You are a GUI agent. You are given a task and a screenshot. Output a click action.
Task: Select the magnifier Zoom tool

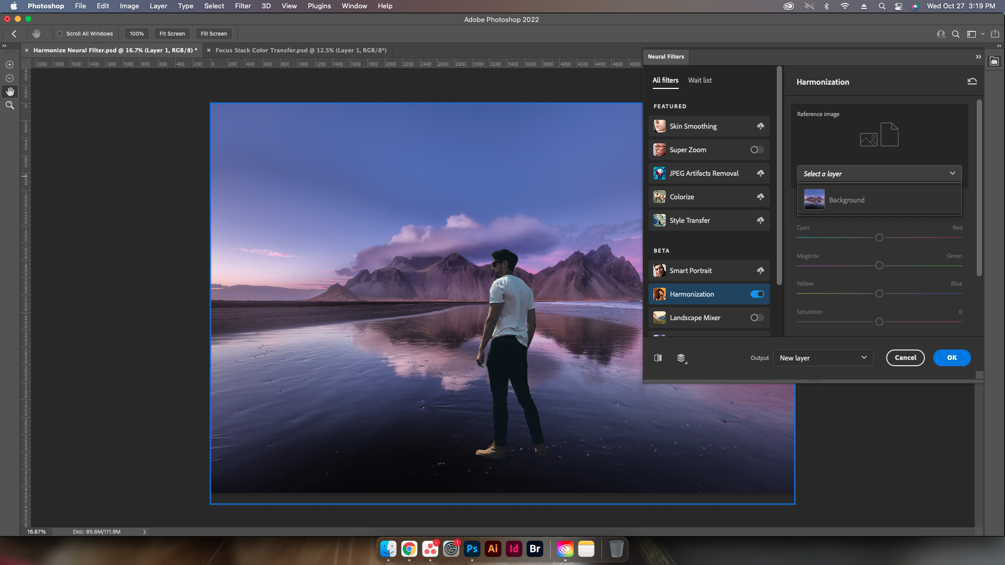coord(9,105)
